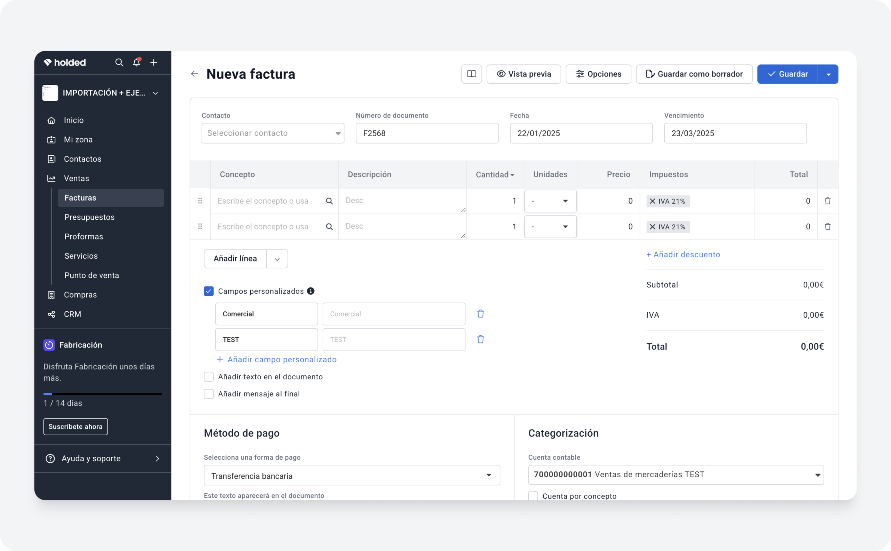The height and width of the screenshot is (551, 891).
Task: Search concept magnifier in first line
Action: click(329, 201)
